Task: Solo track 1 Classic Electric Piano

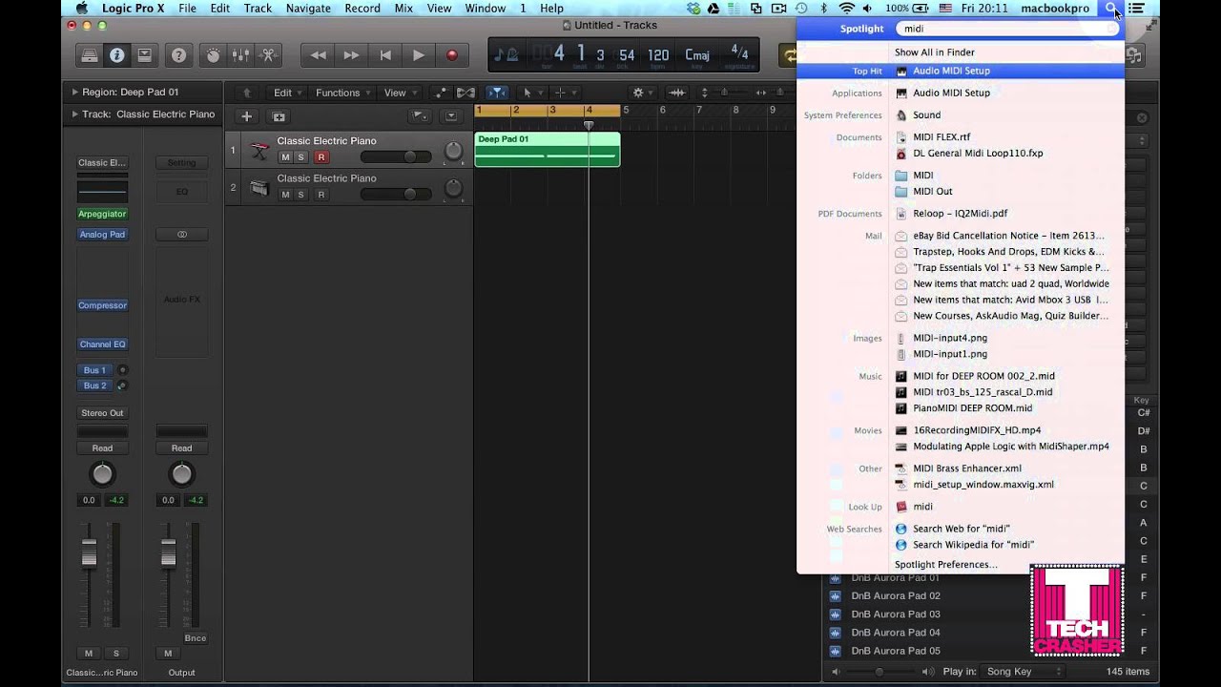Action: (300, 157)
